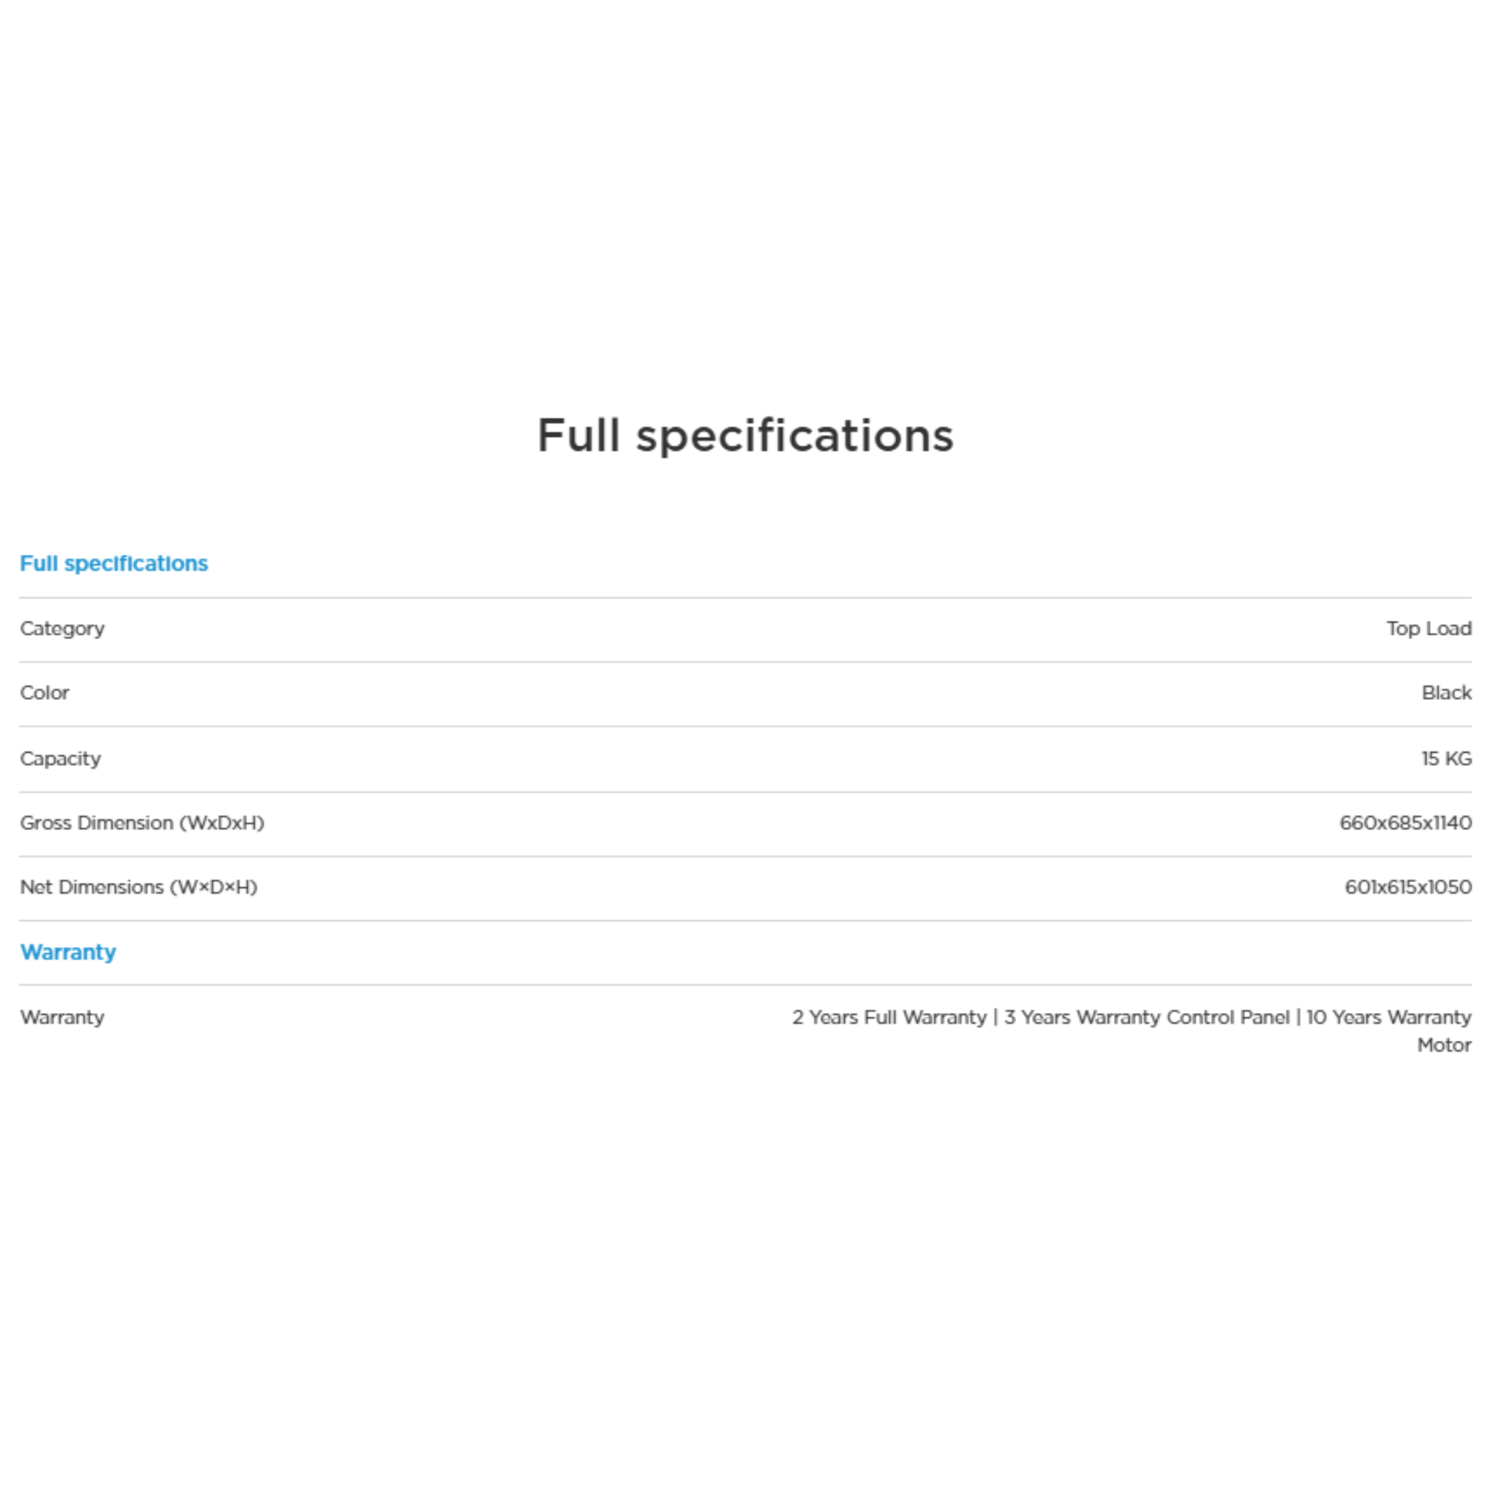Click the 15 KG capacity value
1498x1498 pixels.
click(1446, 759)
